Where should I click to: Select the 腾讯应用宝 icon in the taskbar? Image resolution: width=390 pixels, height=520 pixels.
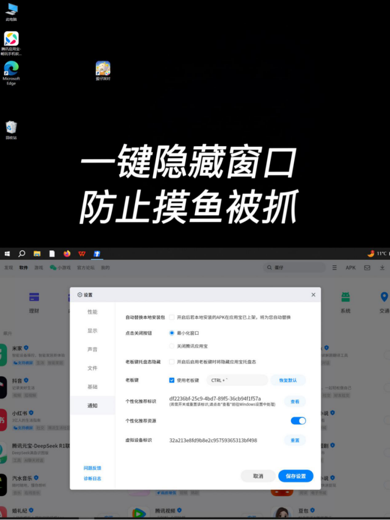[97, 254]
